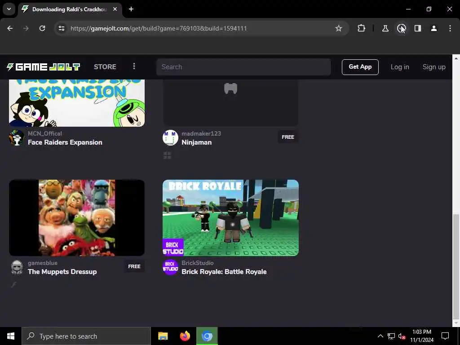Open Ninjaman placeholder thumbnail
460x345 pixels.
230,103
